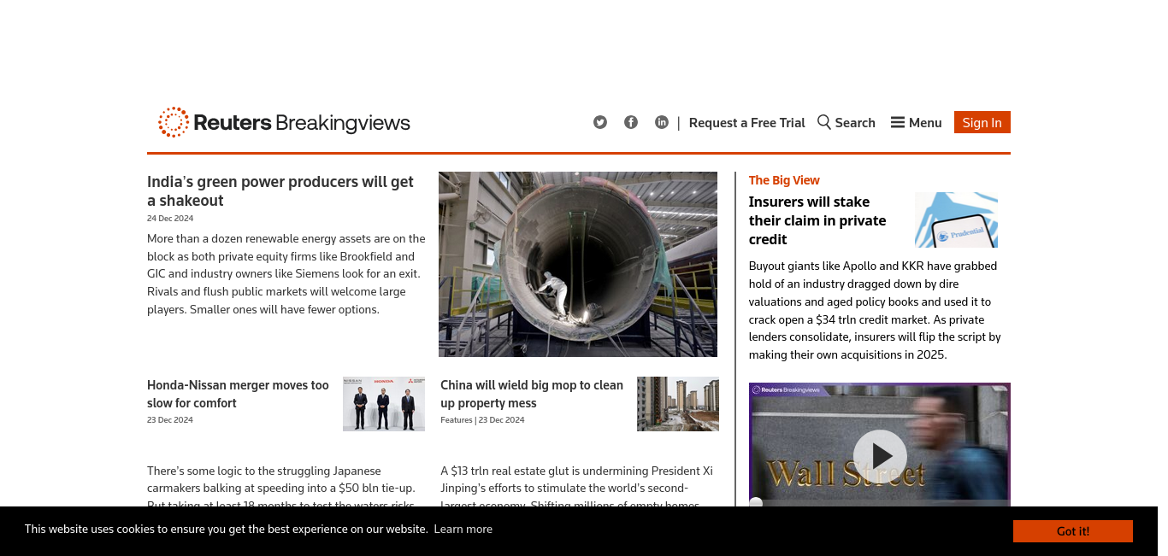Screen dimensions: 1168x556
Task: Open Honda-Nissan merger article headline
Action: (238, 394)
